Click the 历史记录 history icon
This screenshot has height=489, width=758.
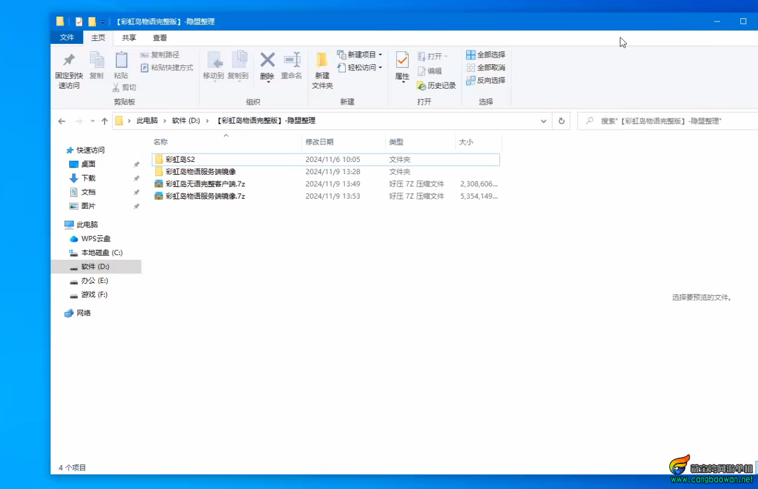(x=436, y=86)
